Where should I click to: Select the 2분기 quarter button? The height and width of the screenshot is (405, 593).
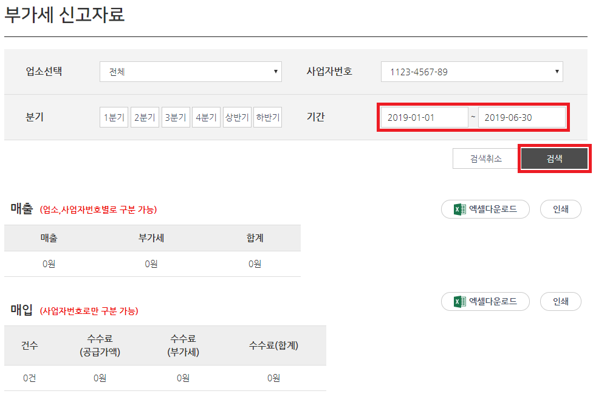(145, 117)
